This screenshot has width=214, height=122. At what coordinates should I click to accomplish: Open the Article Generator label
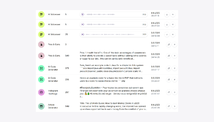pyautogui.click(x=53, y=106)
